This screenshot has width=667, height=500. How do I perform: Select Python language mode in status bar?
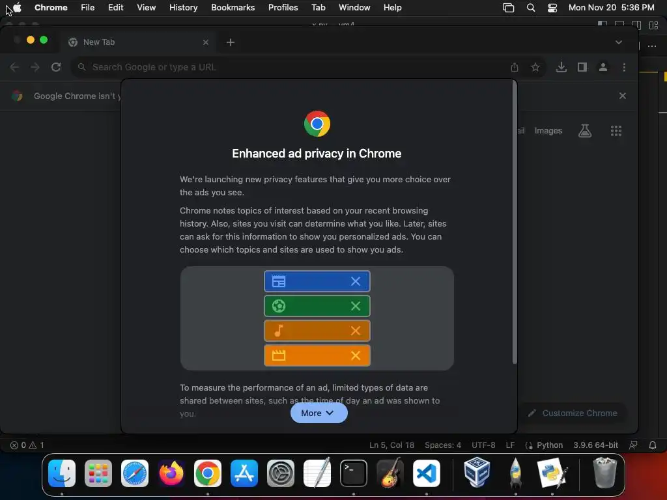click(x=549, y=445)
